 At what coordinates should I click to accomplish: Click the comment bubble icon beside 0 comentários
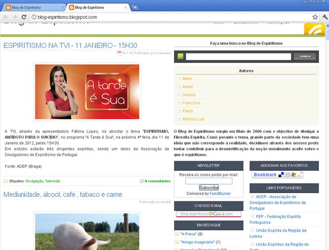pyautogui.click(x=142, y=181)
